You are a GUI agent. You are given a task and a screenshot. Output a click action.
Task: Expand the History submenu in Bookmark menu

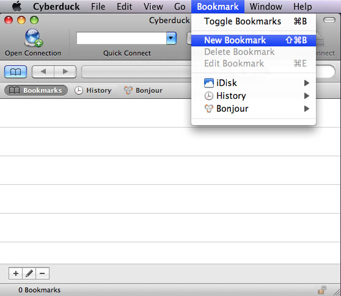click(254, 96)
